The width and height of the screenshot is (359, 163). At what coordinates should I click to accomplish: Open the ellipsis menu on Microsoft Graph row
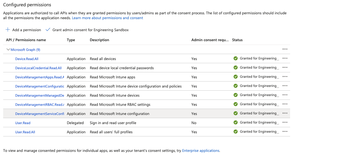[285, 49]
